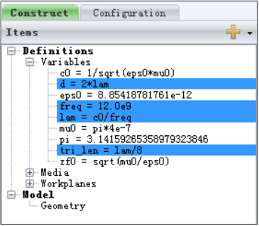Select variable freq = 12.0e9

point(156,106)
